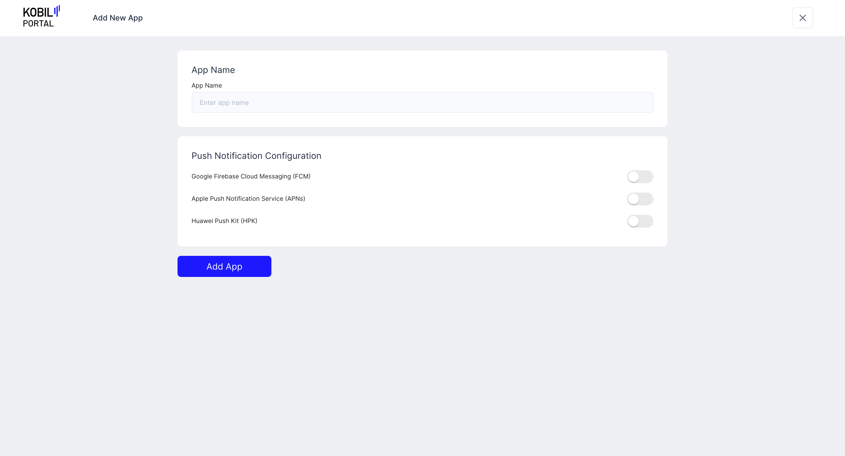Click the Huawei Push Kit (HPK) label
Image resolution: width=845 pixels, height=456 pixels.
(224, 221)
